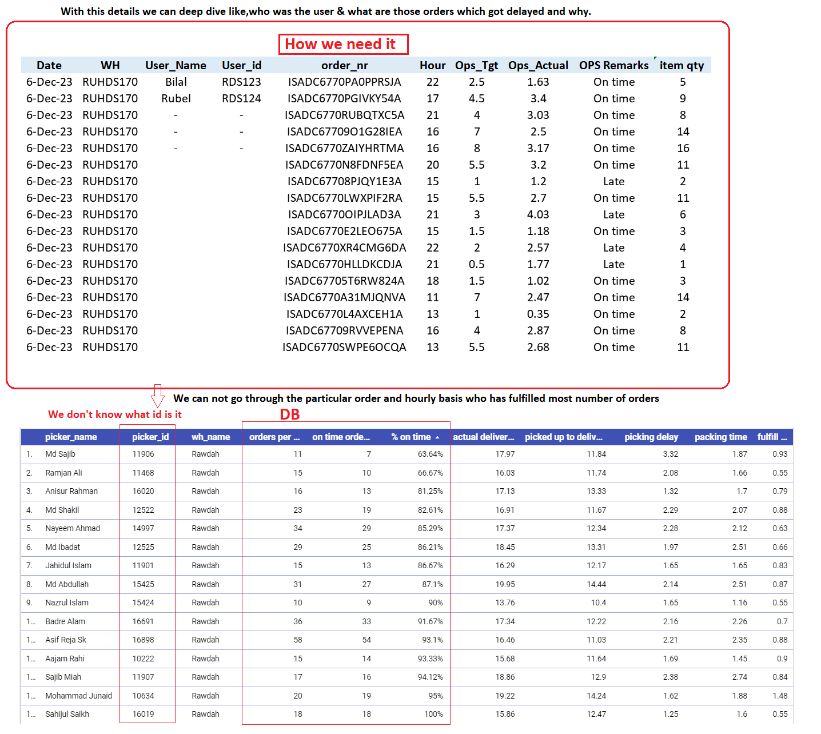
Task: Sort by the packing time column header
Action: click(x=721, y=437)
